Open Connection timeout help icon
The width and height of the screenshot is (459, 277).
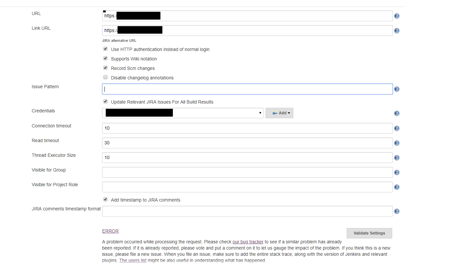[x=396, y=128]
